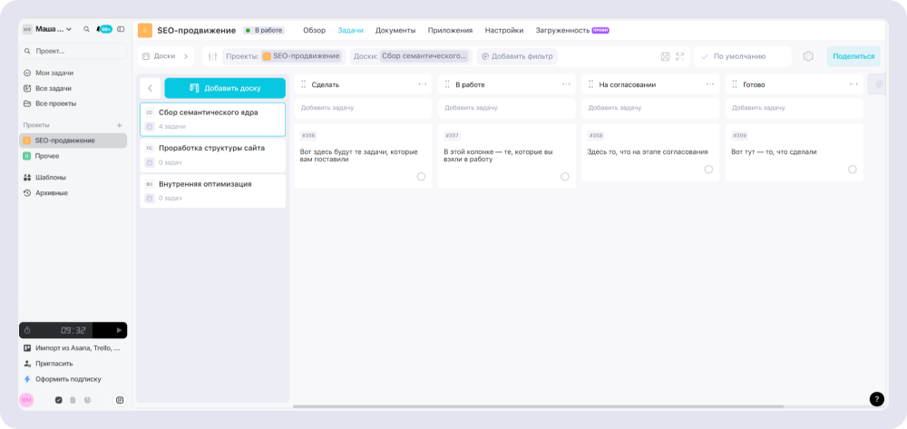This screenshot has width=907, height=429.
Task: Switch to the Настройки tab
Action: (x=503, y=30)
